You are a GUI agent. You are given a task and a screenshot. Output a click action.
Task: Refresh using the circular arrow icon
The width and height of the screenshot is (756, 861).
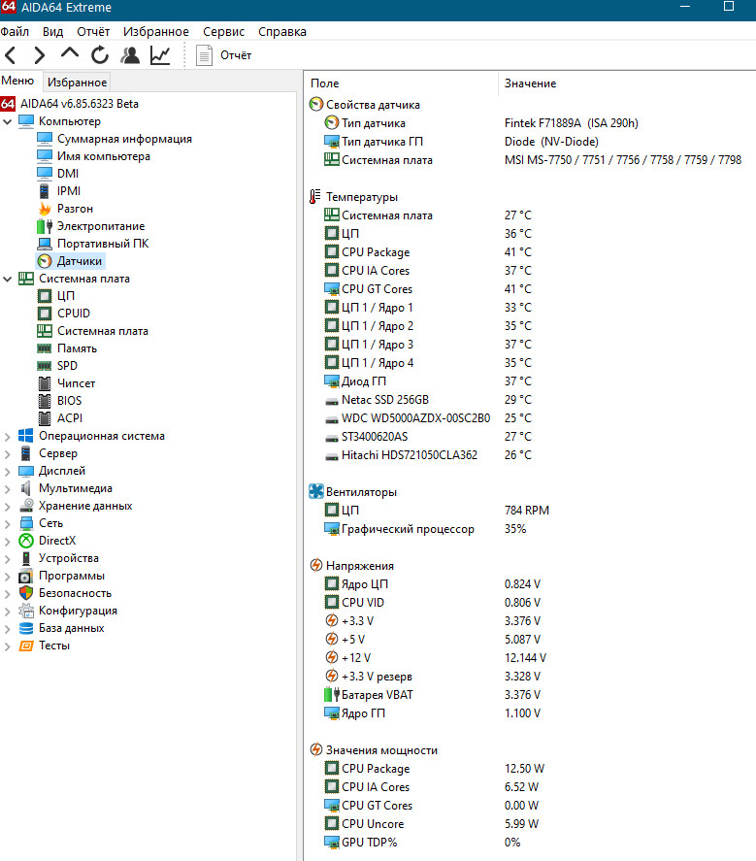pyautogui.click(x=100, y=55)
